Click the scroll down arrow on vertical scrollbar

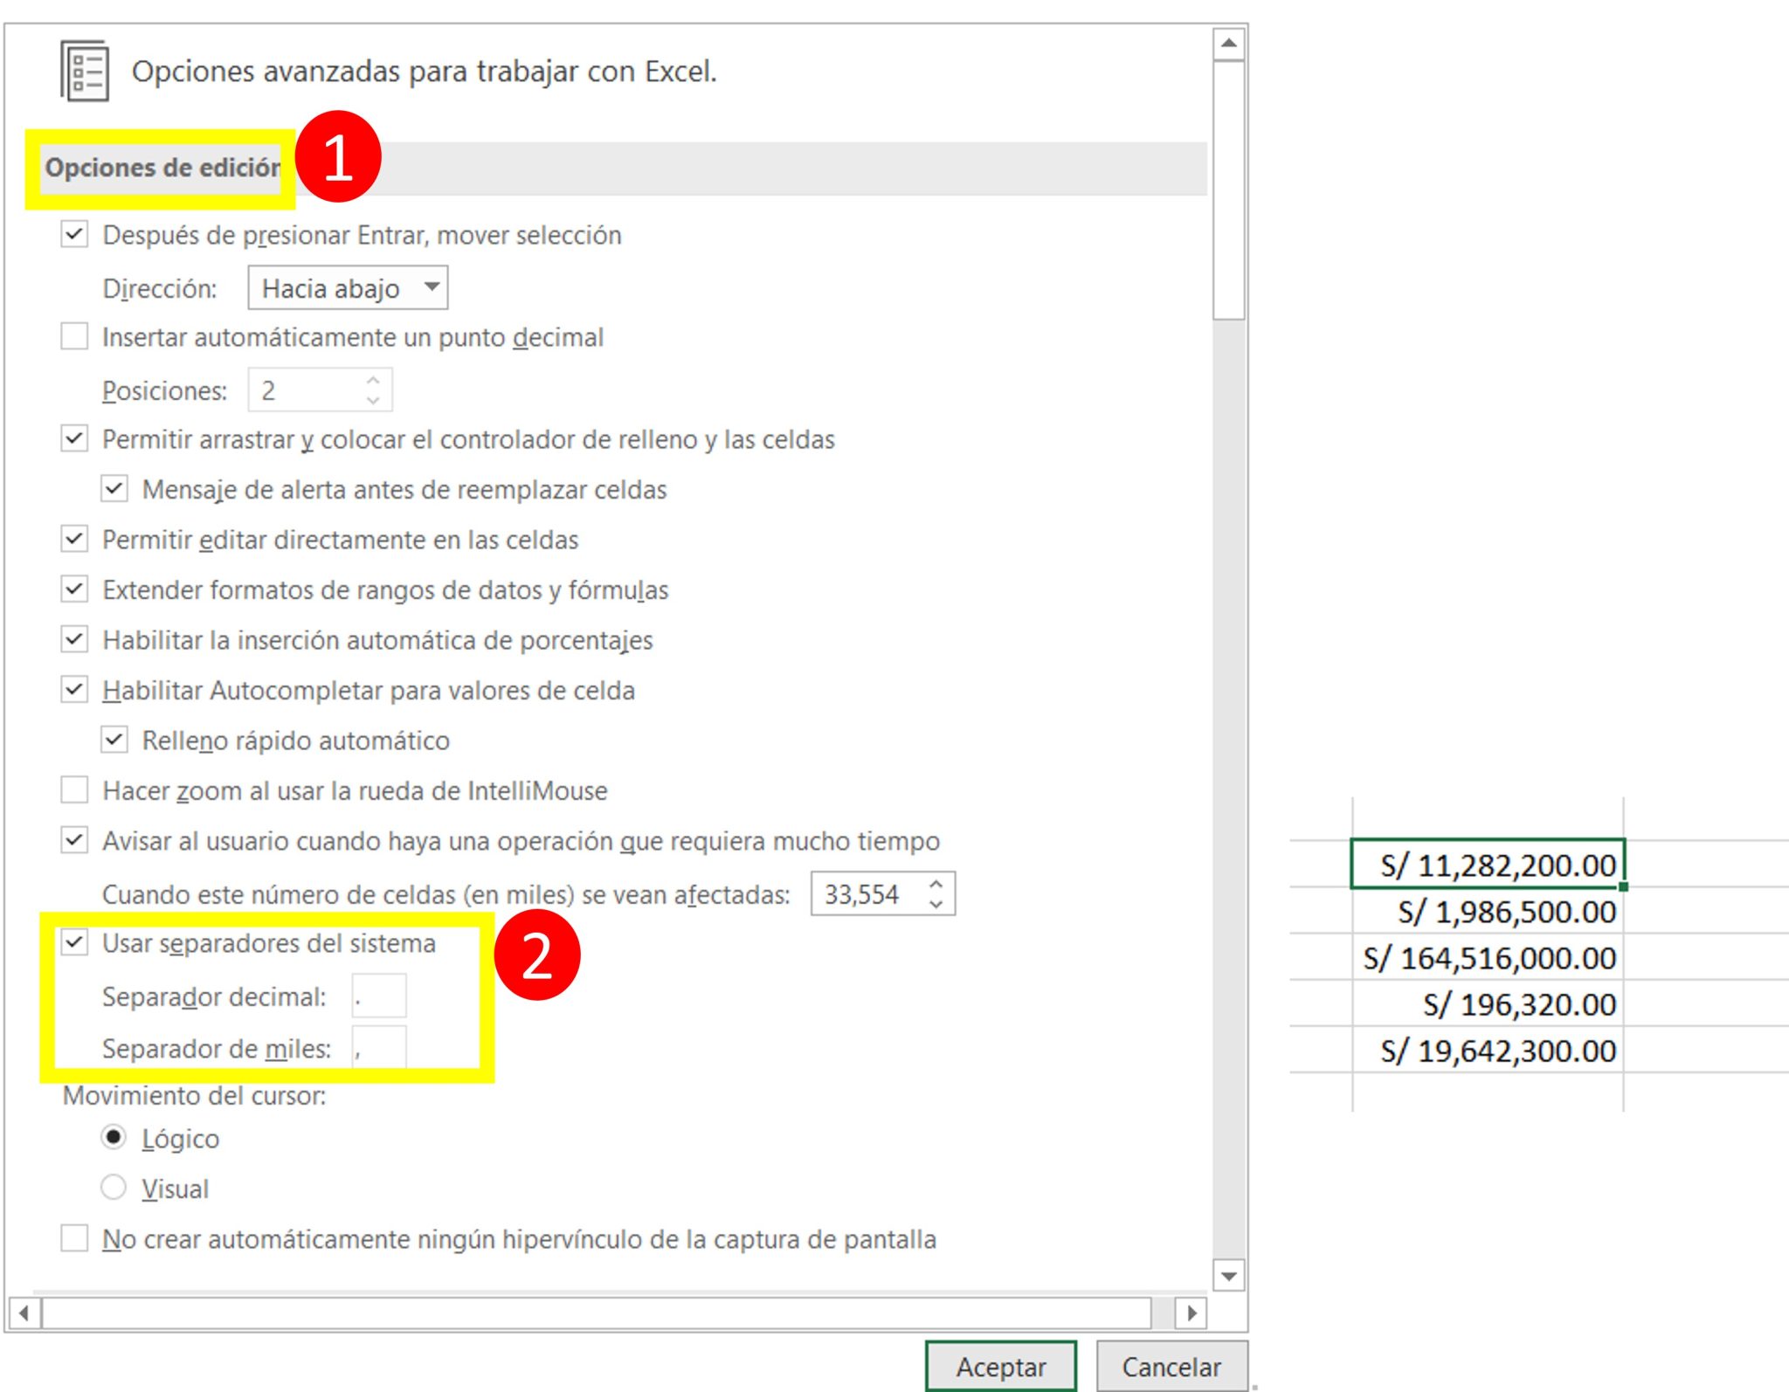tap(1229, 1277)
